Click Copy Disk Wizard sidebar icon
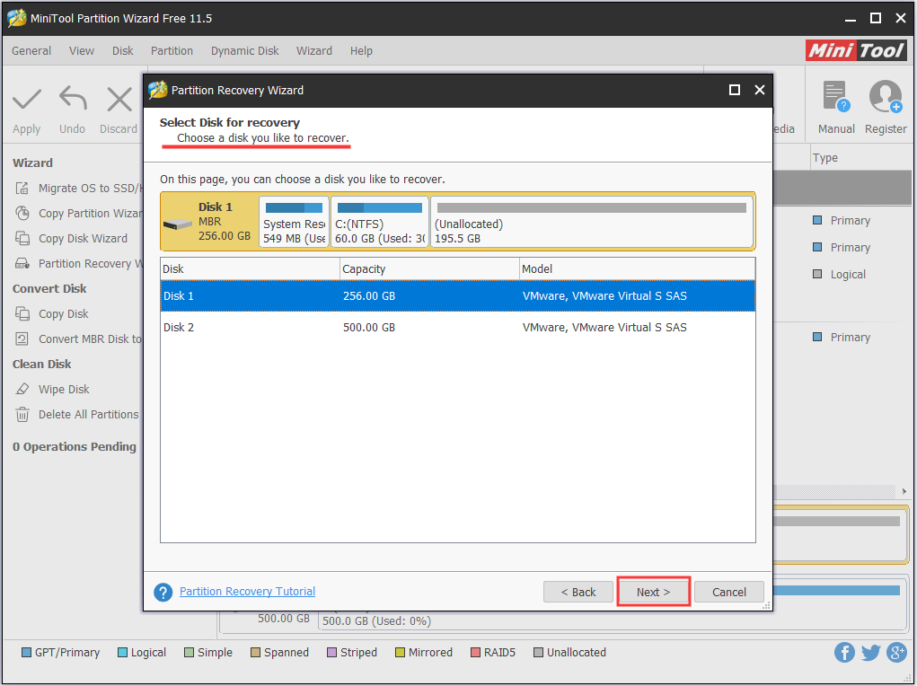Viewport: 917px width, 686px height. [x=22, y=239]
